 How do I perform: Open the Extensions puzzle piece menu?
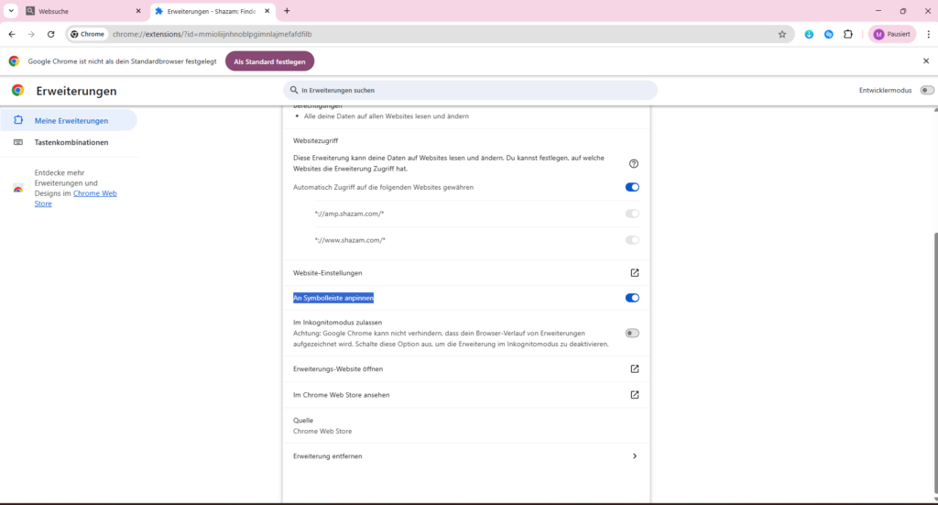click(848, 34)
